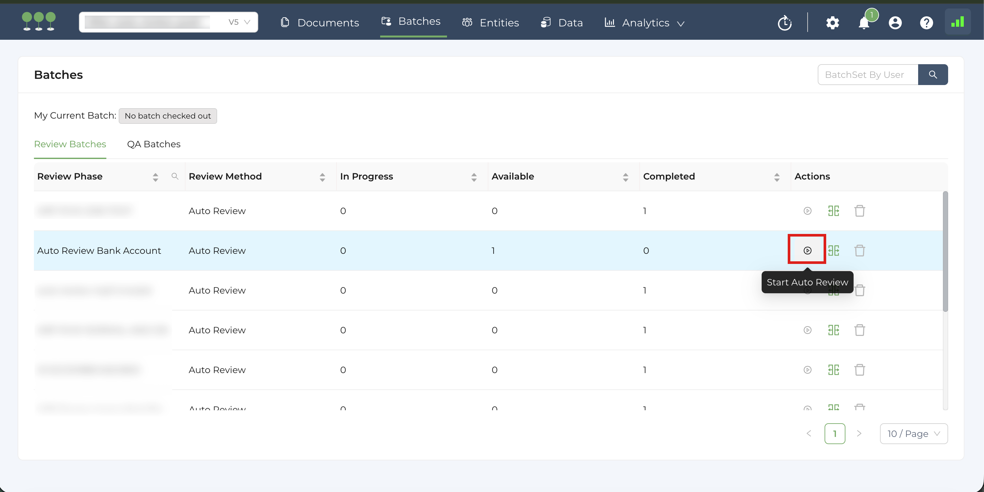
Task: Click split batch icon in Bank Account row
Action: (833, 250)
